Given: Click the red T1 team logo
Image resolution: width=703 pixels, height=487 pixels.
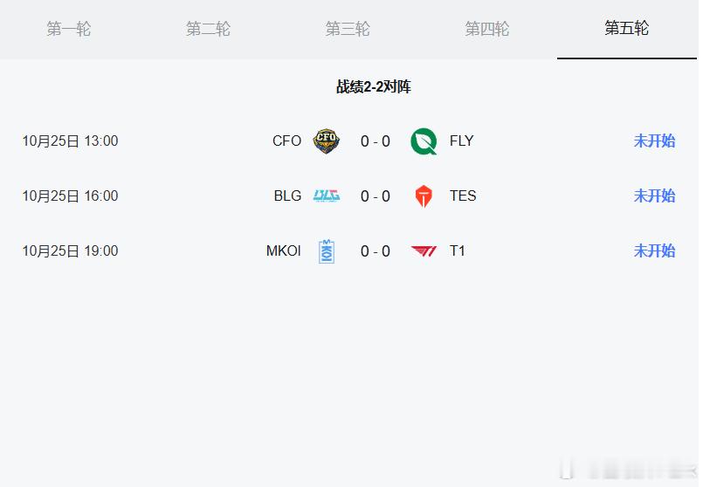Looking at the screenshot, I should tap(424, 251).
